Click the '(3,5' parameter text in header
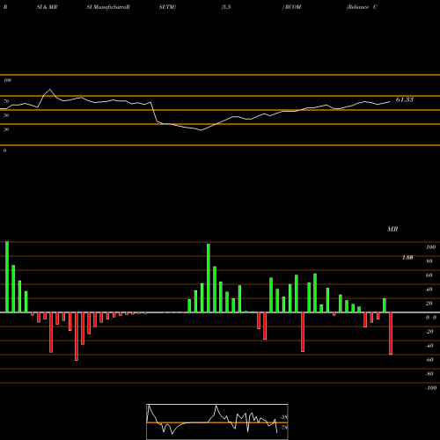 click(x=226, y=7)
